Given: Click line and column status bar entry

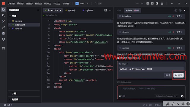Looking at the screenshot, I should 148,105.
